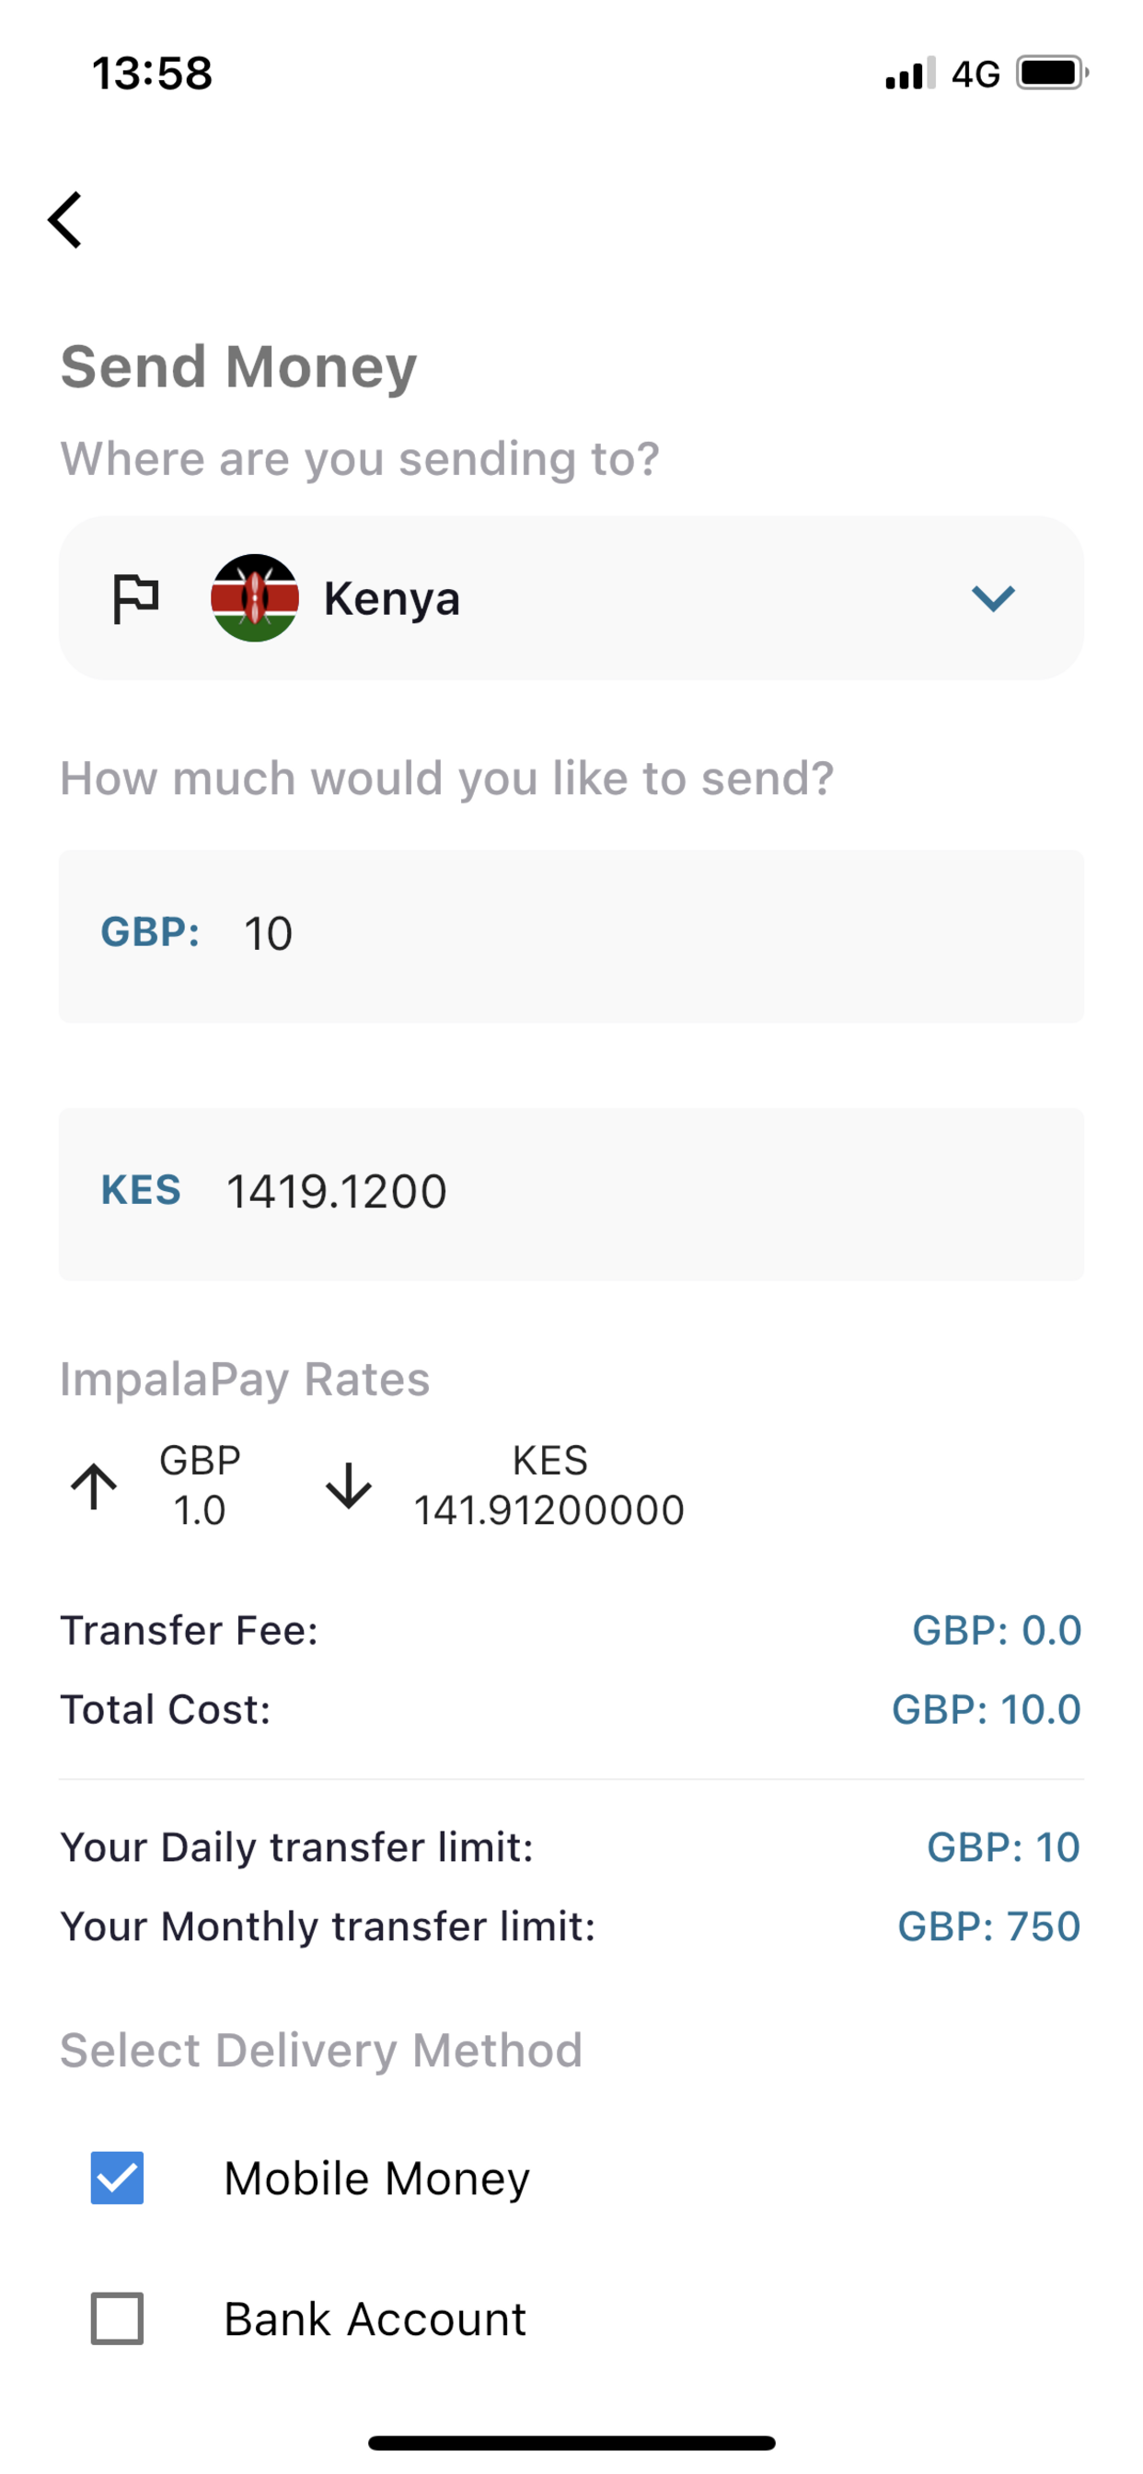Tap the Monthly transfer limit GBP: 750
Image resolution: width=1143 pixels, height=2474 pixels.
pyautogui.click(x=988, y=1925)
